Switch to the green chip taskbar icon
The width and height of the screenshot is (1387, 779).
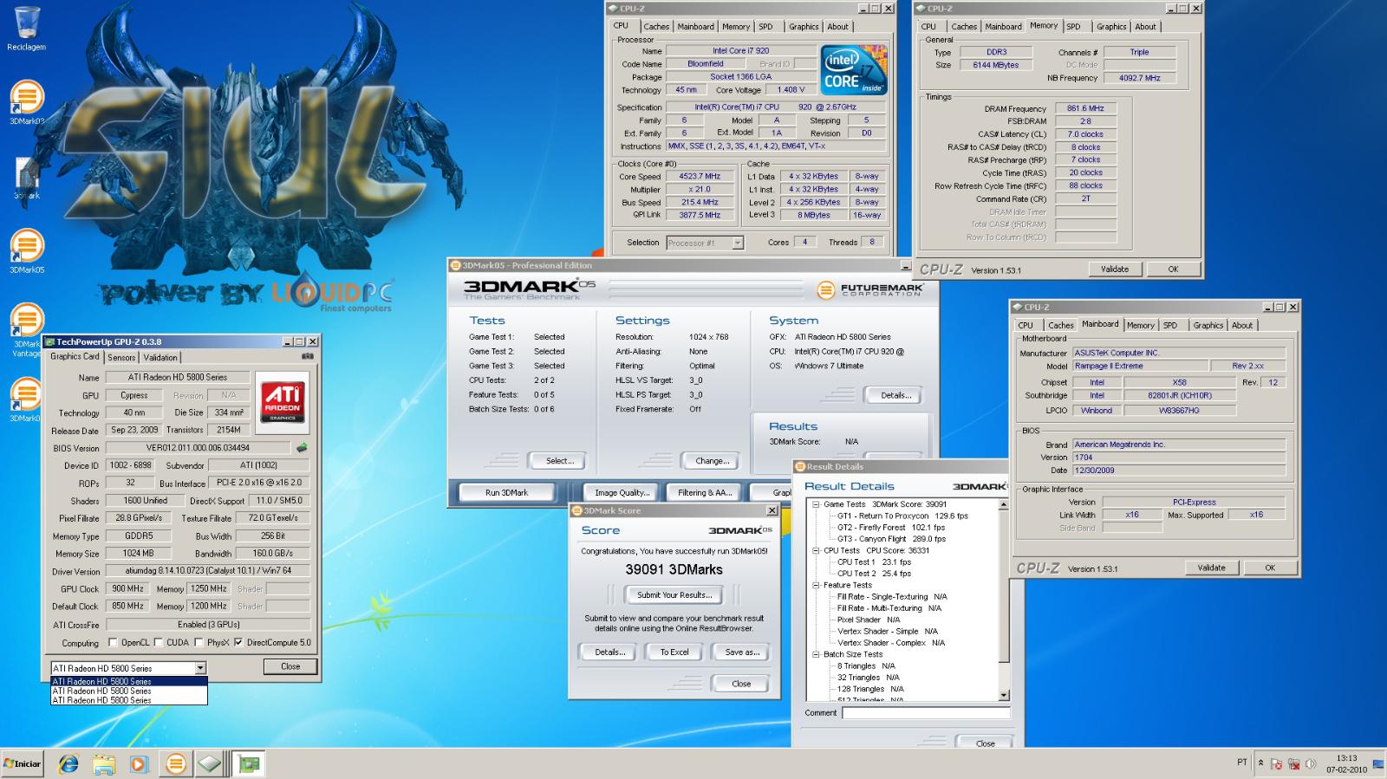[249, 763]
